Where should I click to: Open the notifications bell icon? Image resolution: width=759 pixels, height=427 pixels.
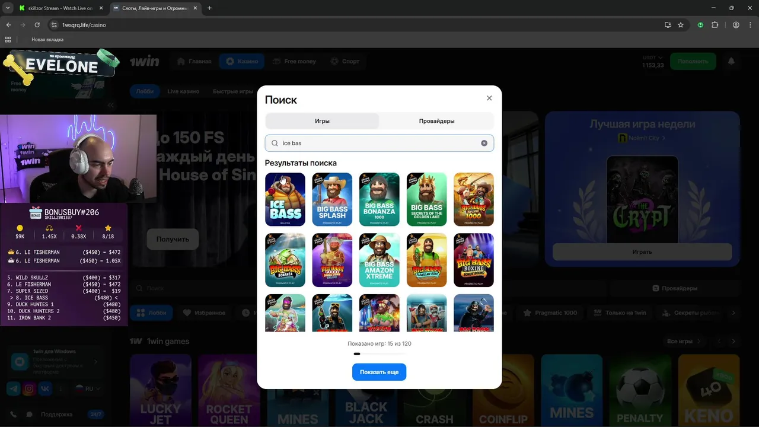731,61
